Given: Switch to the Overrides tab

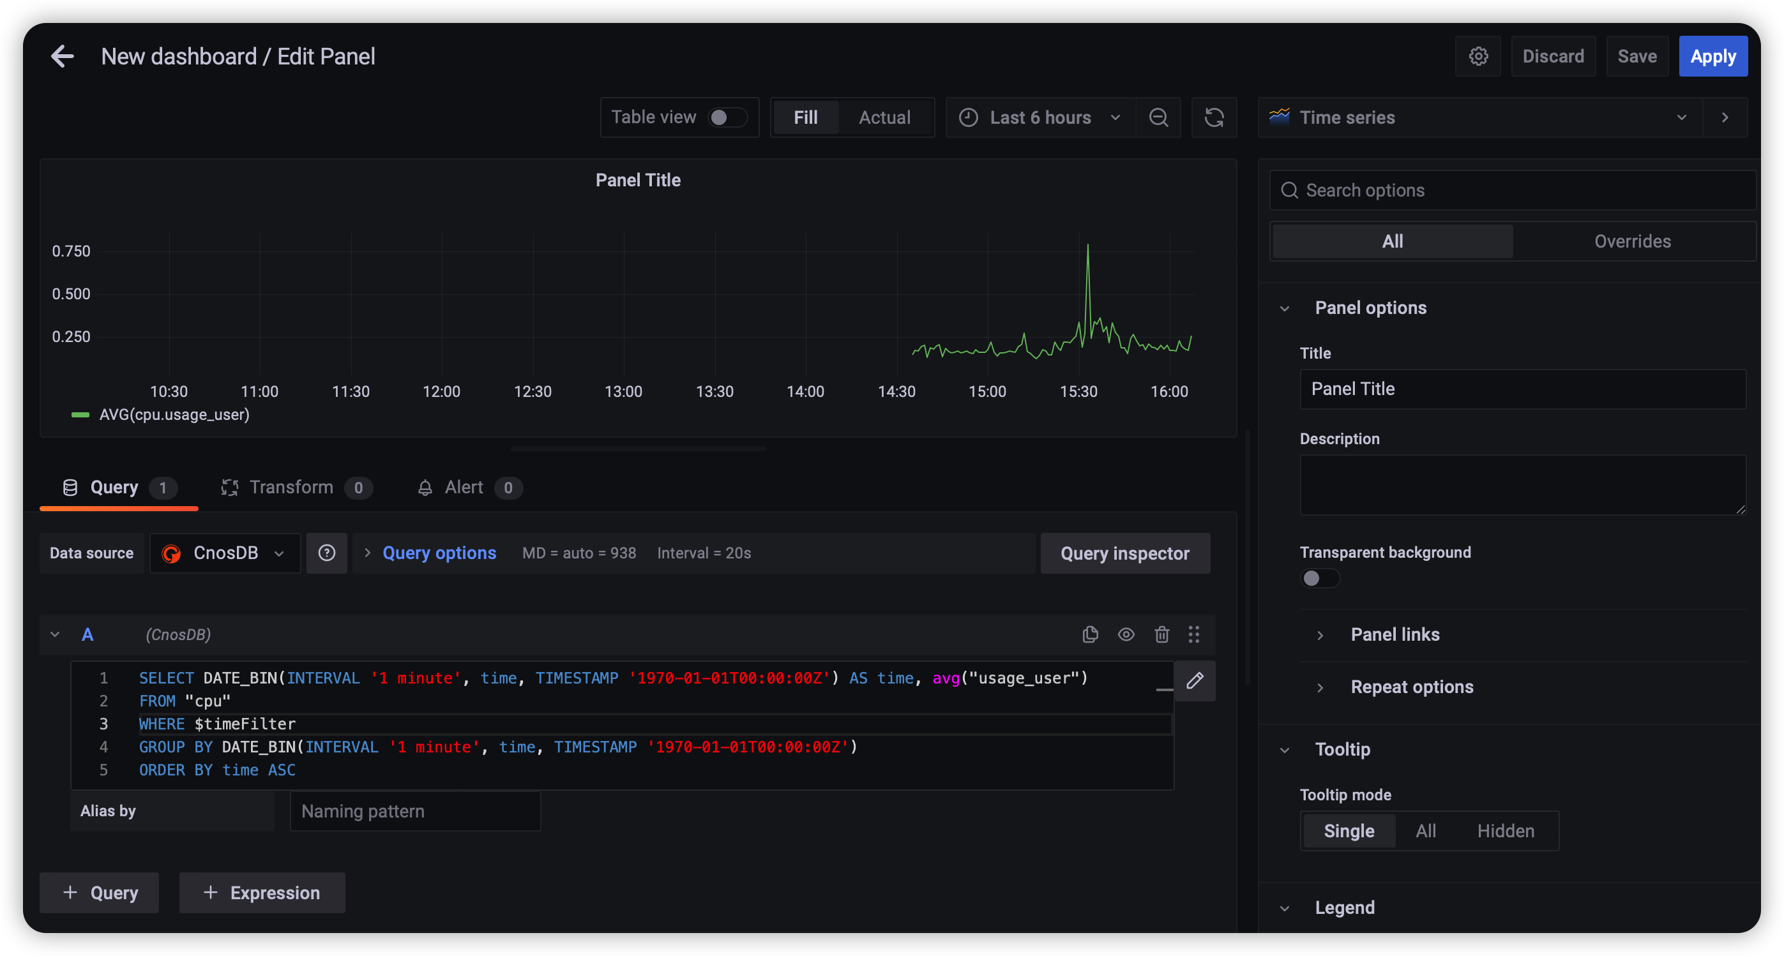Looking at the screenshot, I should 1632,242.
